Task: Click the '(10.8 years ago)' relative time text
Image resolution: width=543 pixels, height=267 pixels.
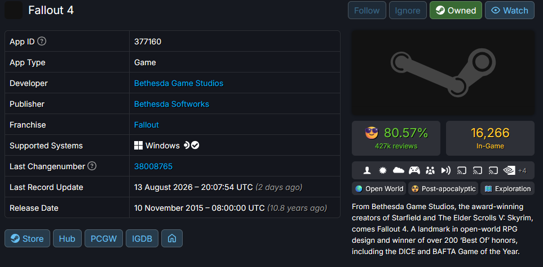Action: tap(297, 208)
